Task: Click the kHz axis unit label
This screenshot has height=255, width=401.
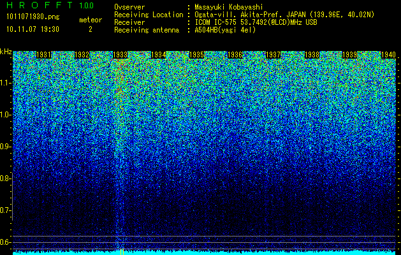Action: coord(6,52)
